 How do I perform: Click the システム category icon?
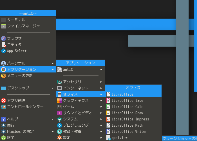59,119
